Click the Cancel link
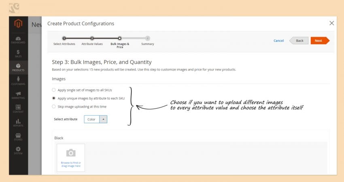This screenshot has width=344, height=182. [278, 41]
